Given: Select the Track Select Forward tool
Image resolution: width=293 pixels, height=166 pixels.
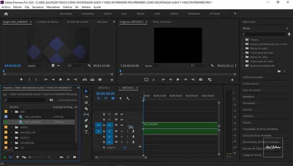Looking at the screenshot, I should [x=86, y=97].
